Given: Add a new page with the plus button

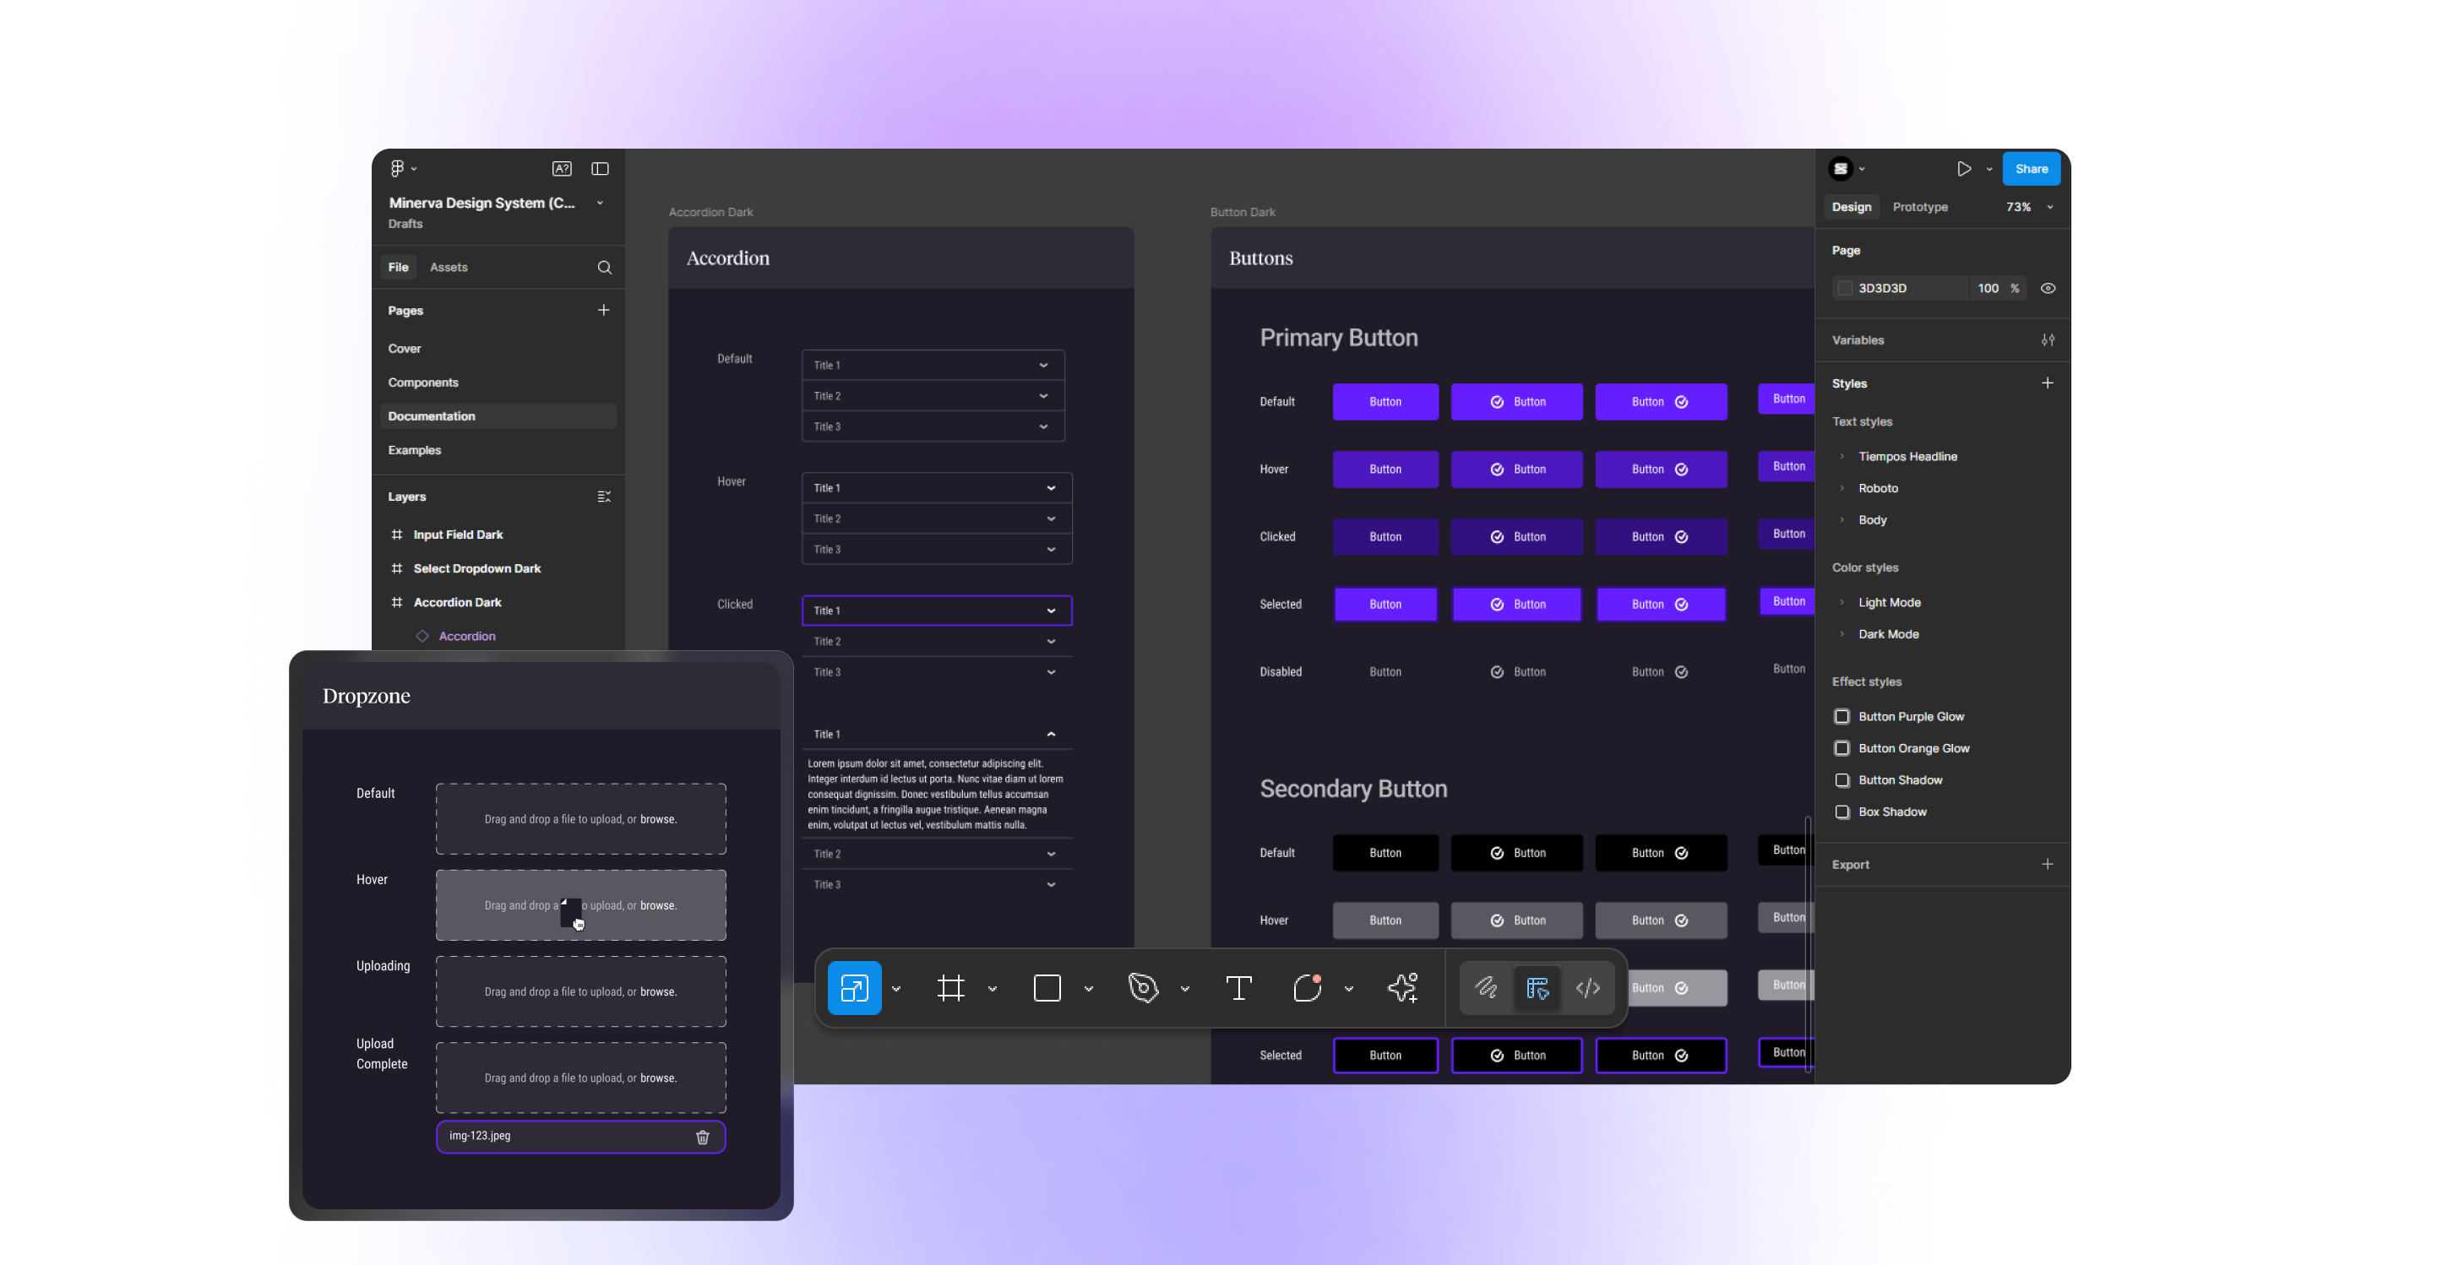Looking at the screenshot, I should click(x=604, y=309).
